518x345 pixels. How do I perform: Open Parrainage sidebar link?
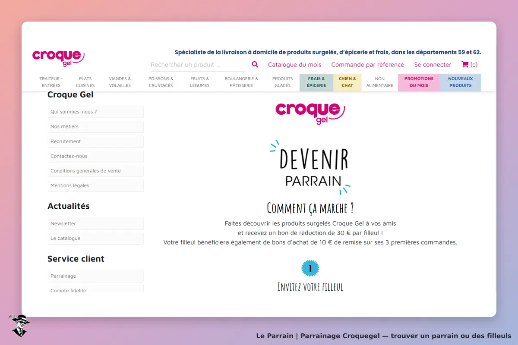point(95,276)
